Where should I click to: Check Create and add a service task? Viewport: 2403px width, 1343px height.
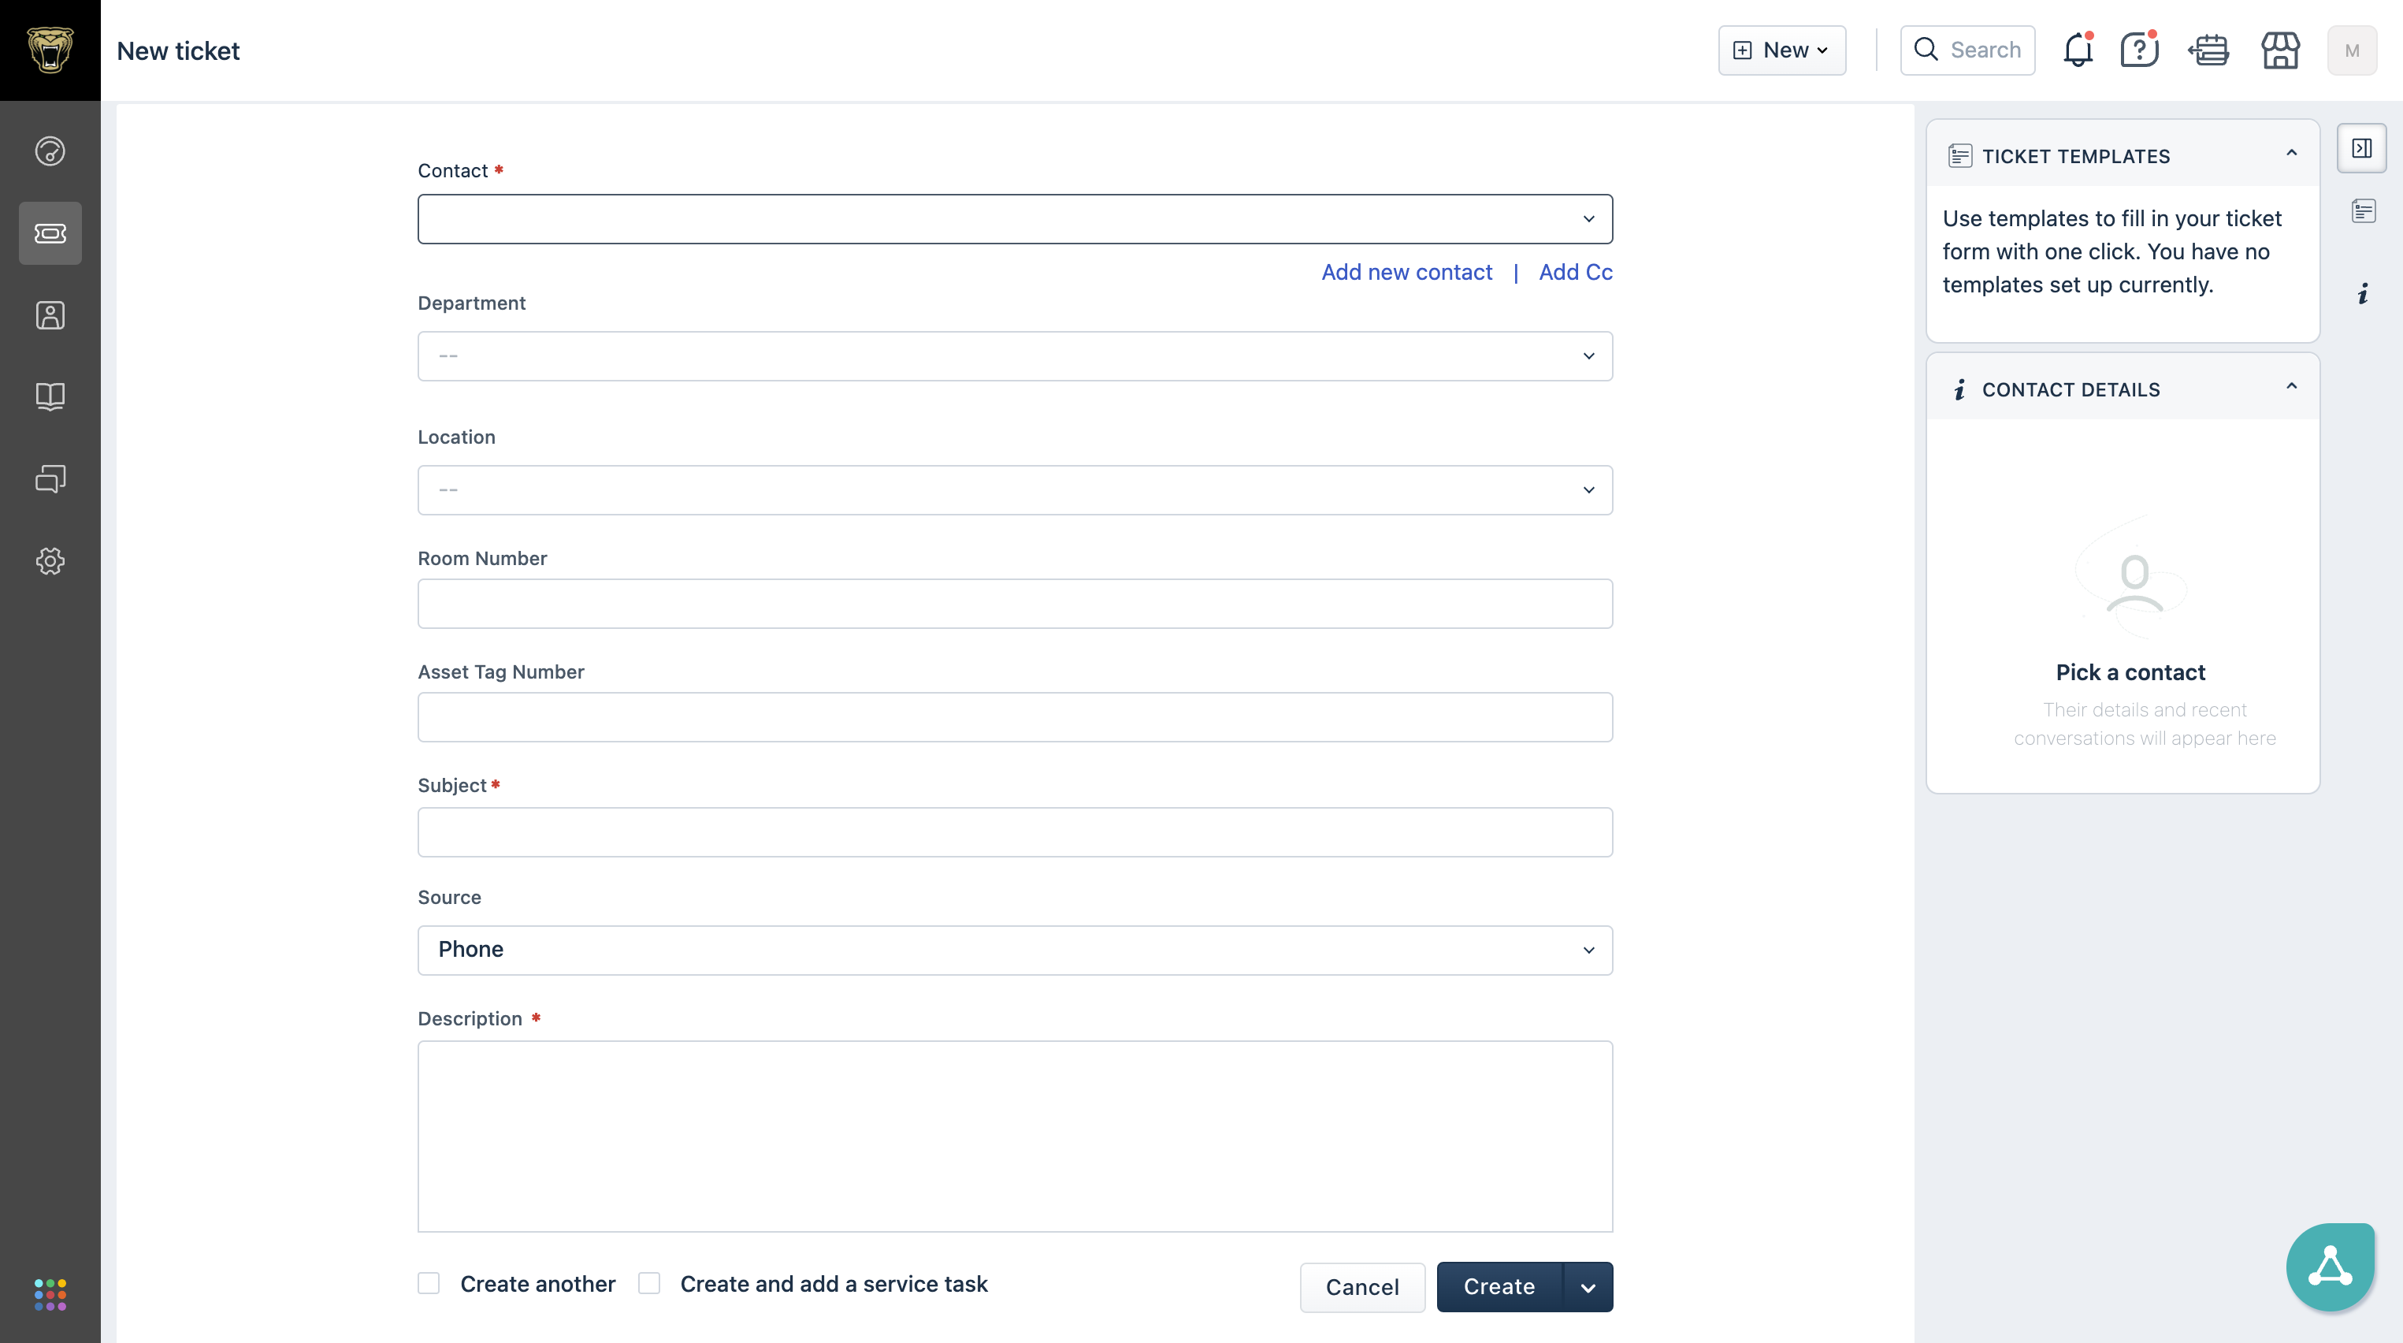649,1283
